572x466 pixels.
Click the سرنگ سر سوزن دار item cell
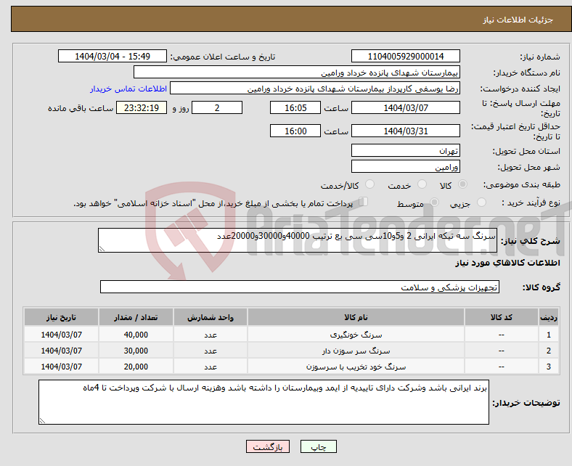tap(356, 351)
